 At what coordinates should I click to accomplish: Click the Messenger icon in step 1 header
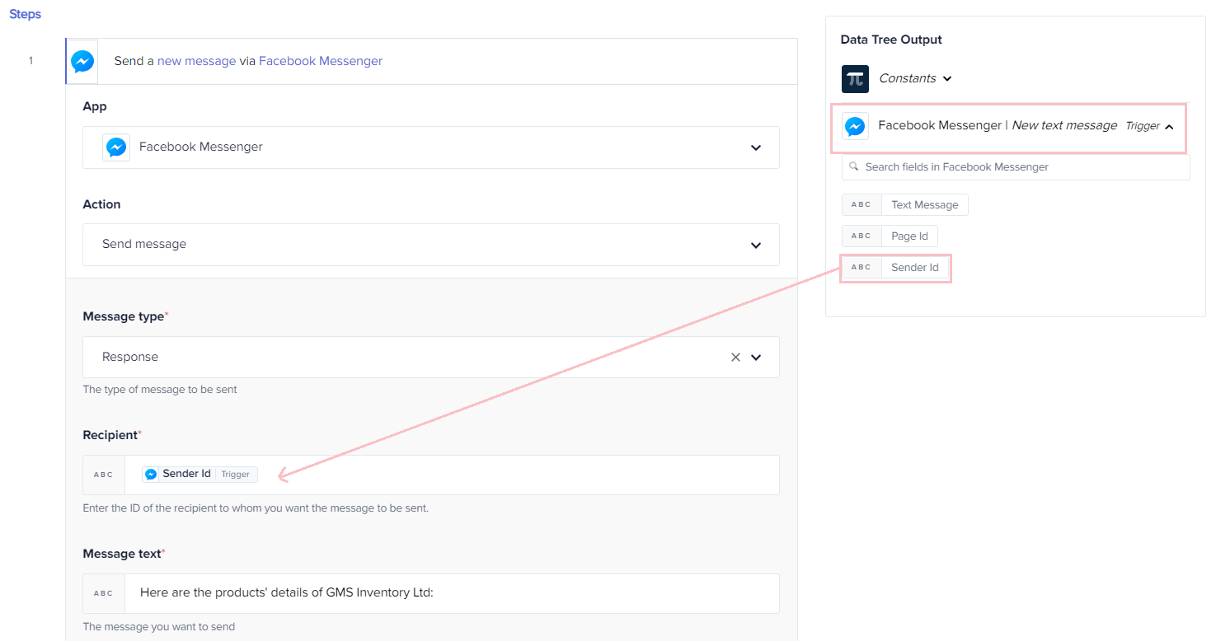[82, 61]
